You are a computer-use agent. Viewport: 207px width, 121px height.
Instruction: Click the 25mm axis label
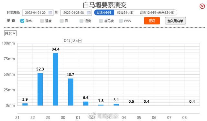tap(9, 90)
